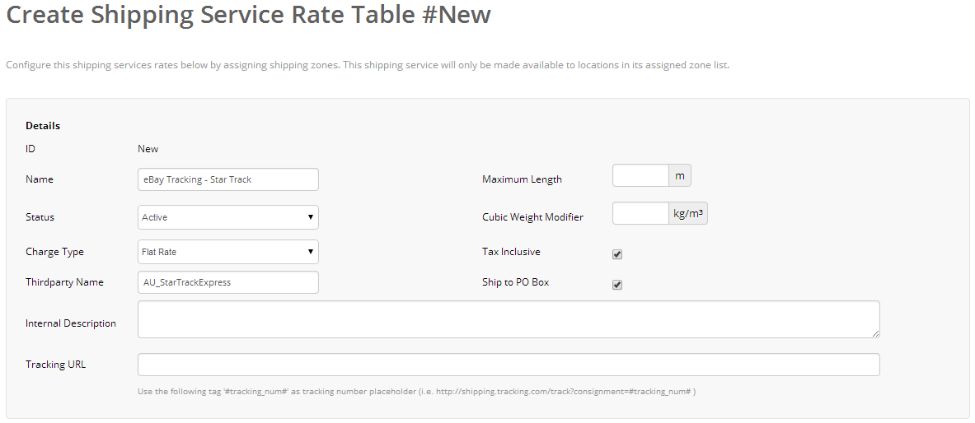
Task: Click the 'Charge Type' label
Action: point(54,252)
